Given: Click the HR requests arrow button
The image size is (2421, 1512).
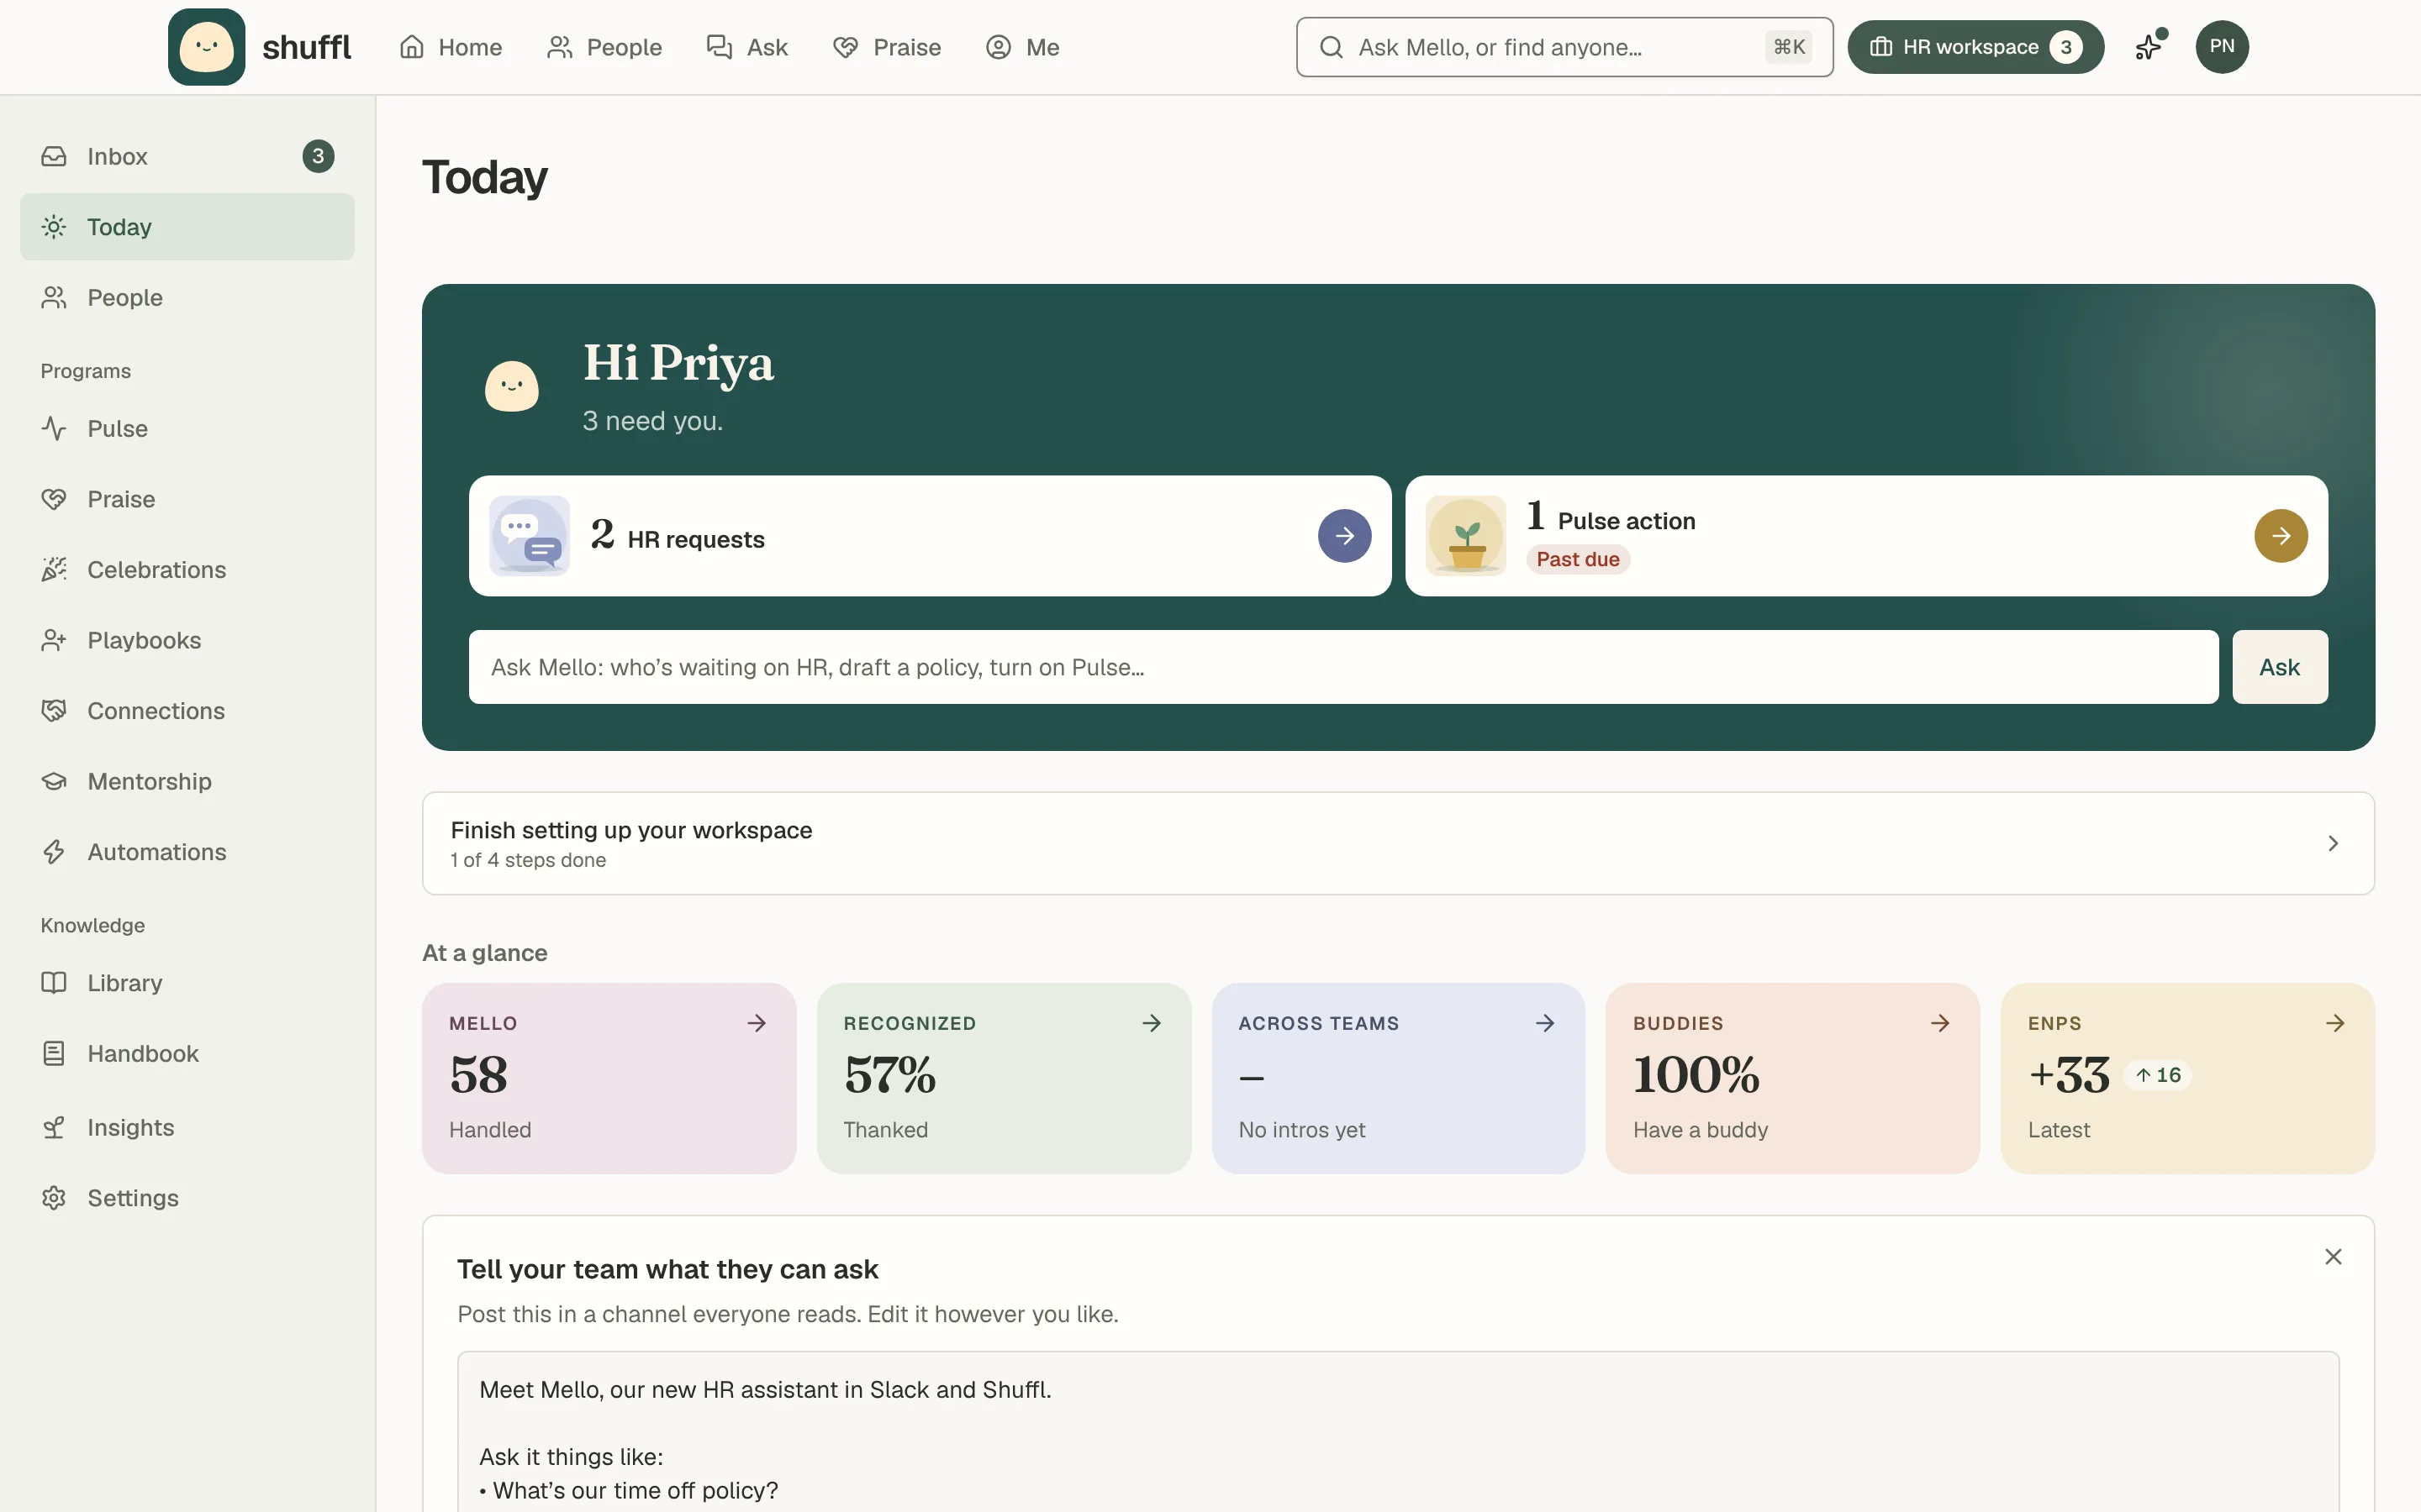Looking at the screenshot, I should [1343, 536].
